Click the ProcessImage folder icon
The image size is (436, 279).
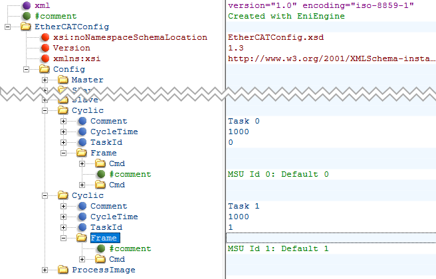pyautogui.click(x=63, y=270)
